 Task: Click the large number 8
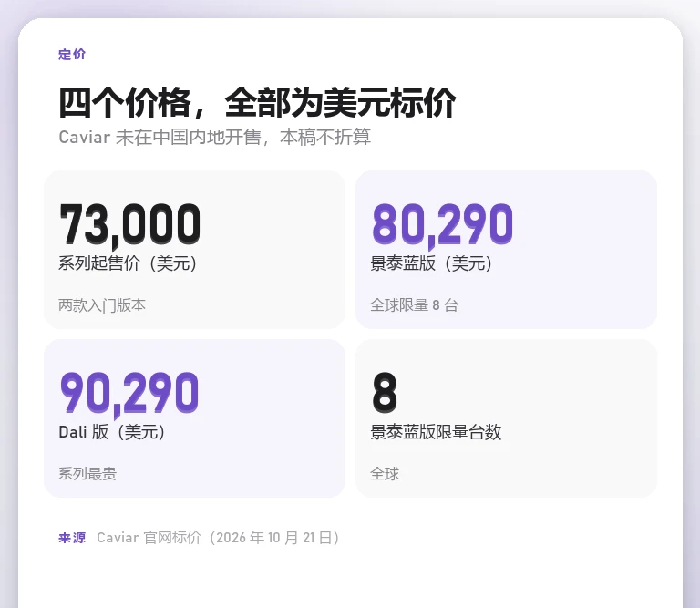pyautogui.click(x=385, y=392)
